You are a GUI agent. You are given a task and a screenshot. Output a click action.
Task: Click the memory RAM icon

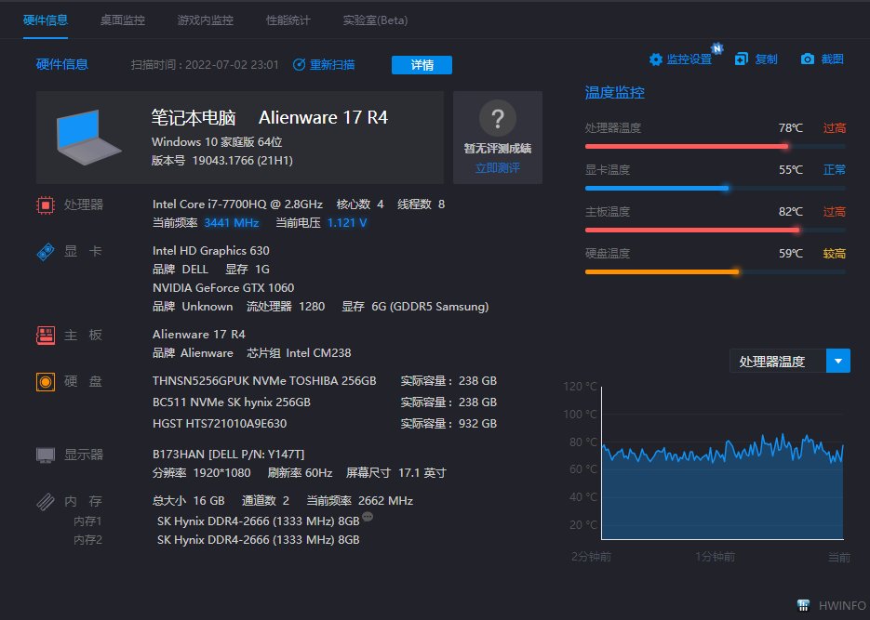point(45,501)
